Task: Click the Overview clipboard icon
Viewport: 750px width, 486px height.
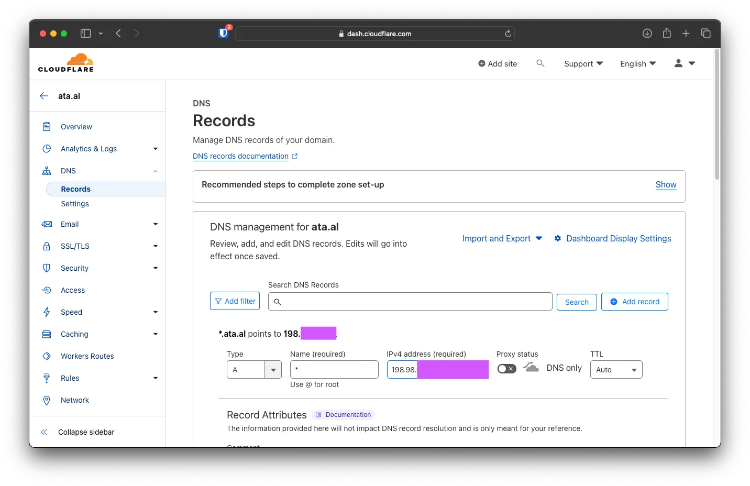Action: pyautogui.click(x=47, y=127)
